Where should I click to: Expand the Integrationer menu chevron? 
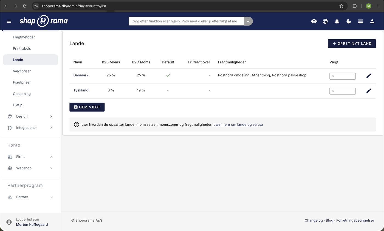coord(51,128)
